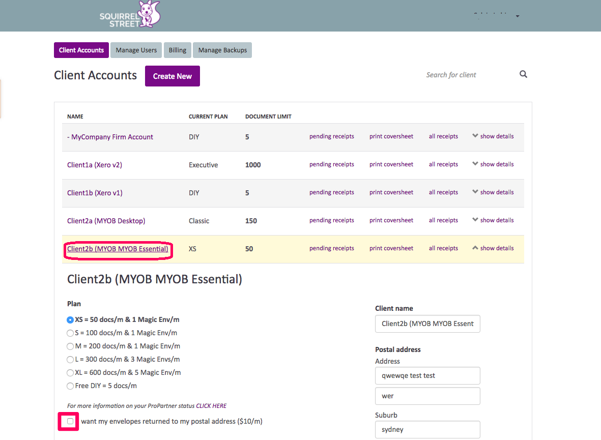Open Client1b (Xero v1) link
Image resolution: width=601 pixels, height=440 pixels.
[x=95, y=193]
